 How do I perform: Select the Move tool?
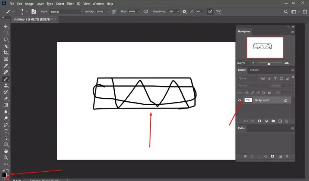[6, 26]
